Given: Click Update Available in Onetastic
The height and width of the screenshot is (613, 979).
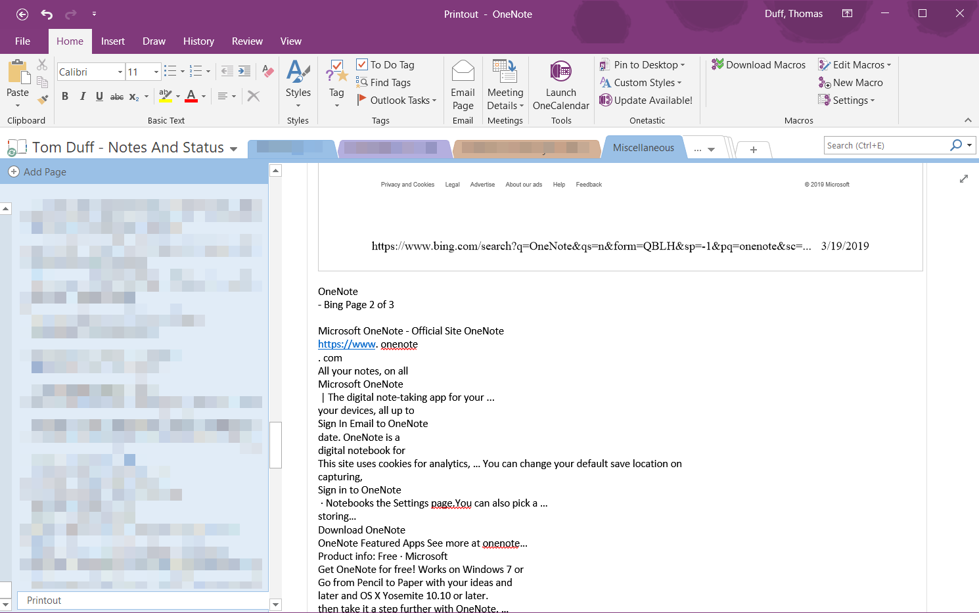Looking at the screenshot, I should click(x=647, y=100).
